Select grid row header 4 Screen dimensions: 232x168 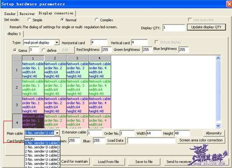[17, 121]
